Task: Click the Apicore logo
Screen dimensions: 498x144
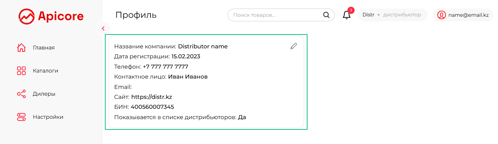Action: 51,16
